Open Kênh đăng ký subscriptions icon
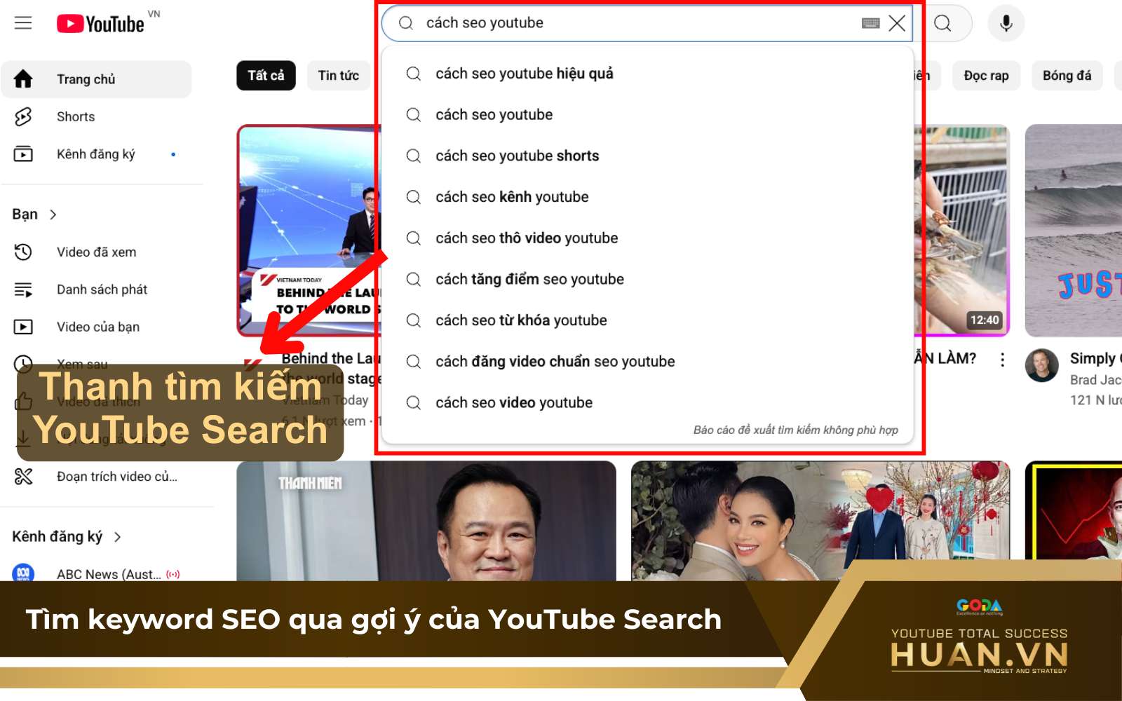Image resolution: width=1122 pixels, height=701 pixels. point(23,154)
